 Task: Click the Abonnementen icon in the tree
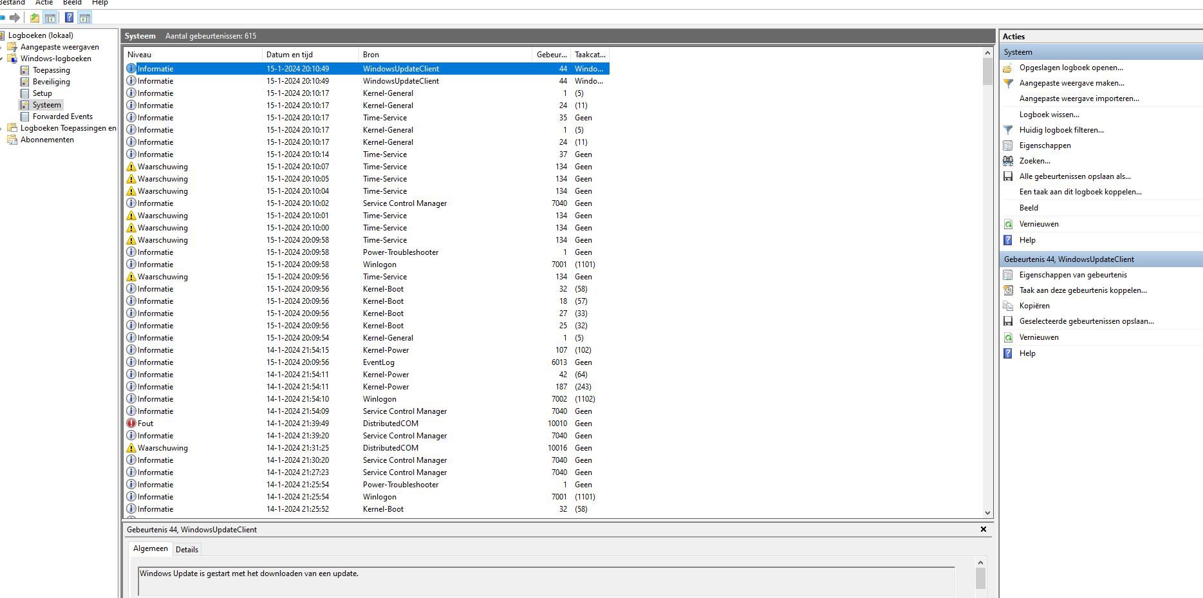(x=12, y=140)
